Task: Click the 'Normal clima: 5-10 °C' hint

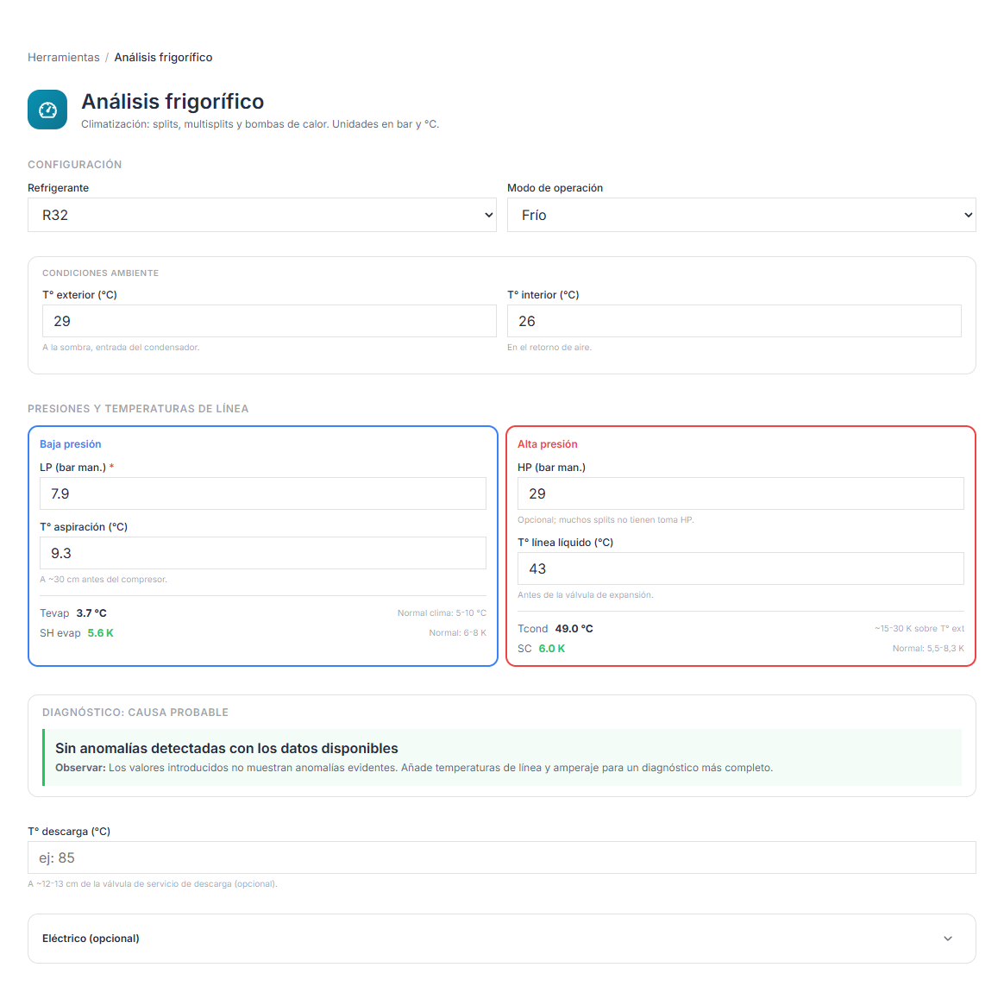Action: point(442,613)
